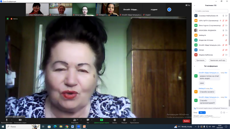Click the Windows Start button
This screenshot has width=230, height=129.
[3, 127]
